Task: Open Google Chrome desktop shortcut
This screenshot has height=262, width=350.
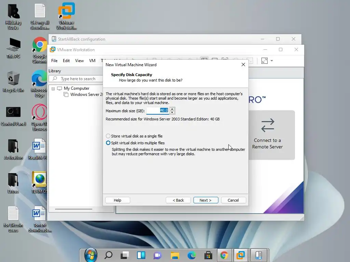Action: pyautogui.click(x=40, y=50)
